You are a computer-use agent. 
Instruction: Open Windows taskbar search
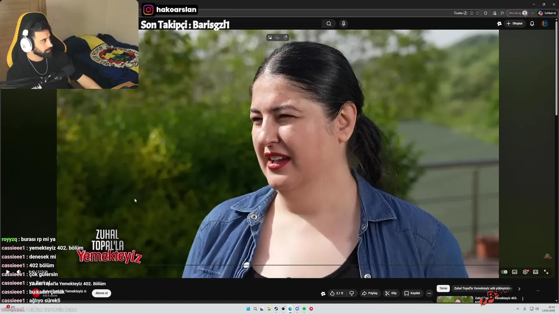click(x=255, y=309)
